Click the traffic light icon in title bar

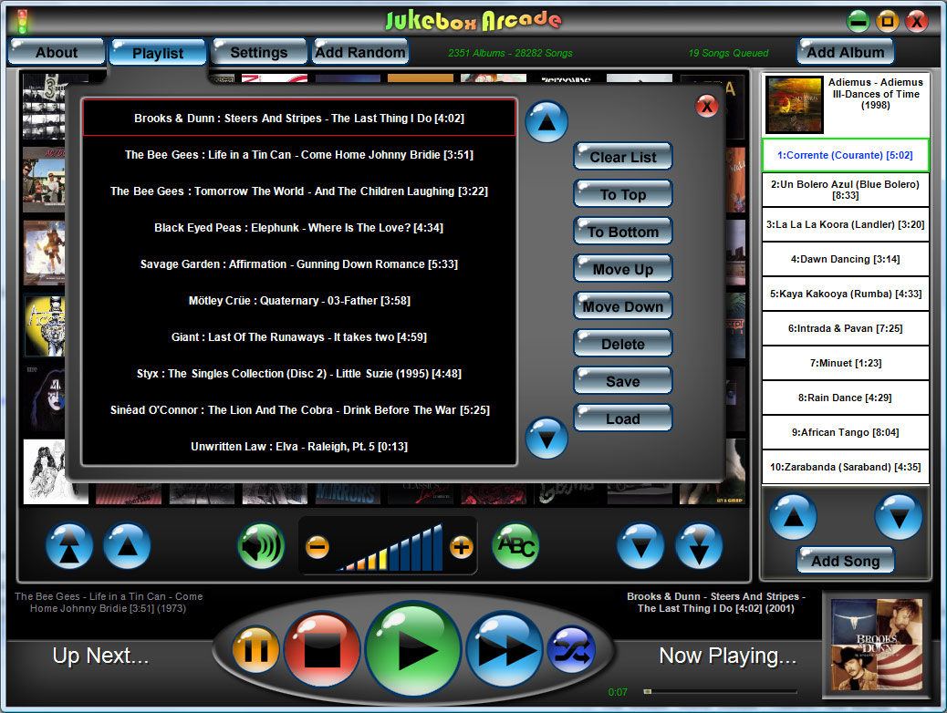point(23,21)
